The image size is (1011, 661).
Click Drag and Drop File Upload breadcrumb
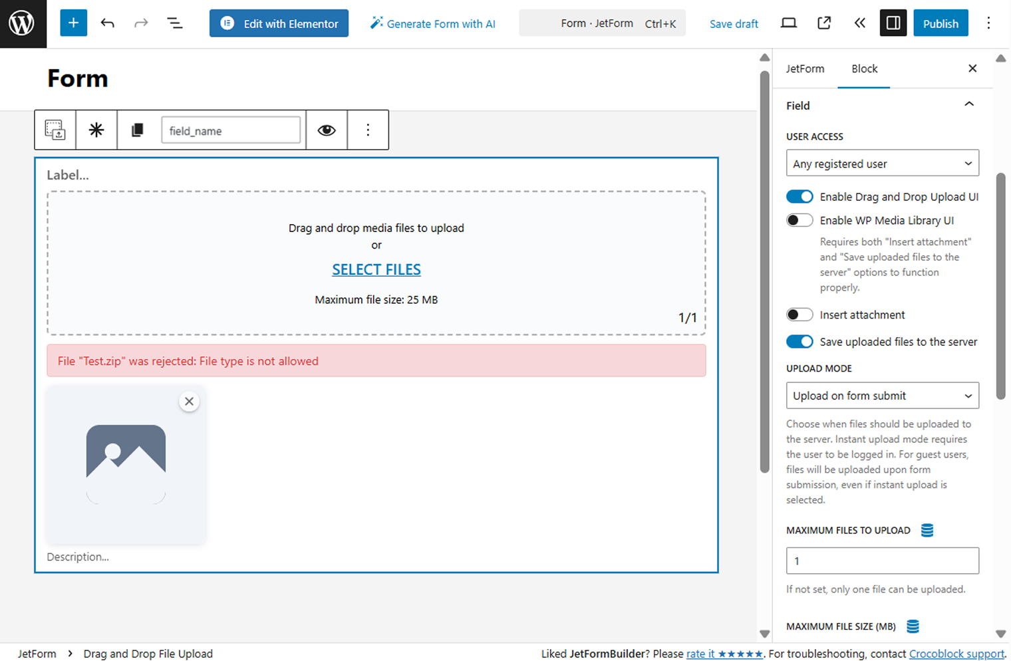pos(148,654)
